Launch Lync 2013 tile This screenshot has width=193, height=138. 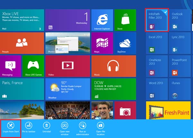click(x=180, y=43)
